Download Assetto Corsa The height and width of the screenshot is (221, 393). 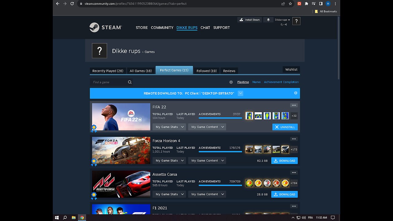[284, 194]
